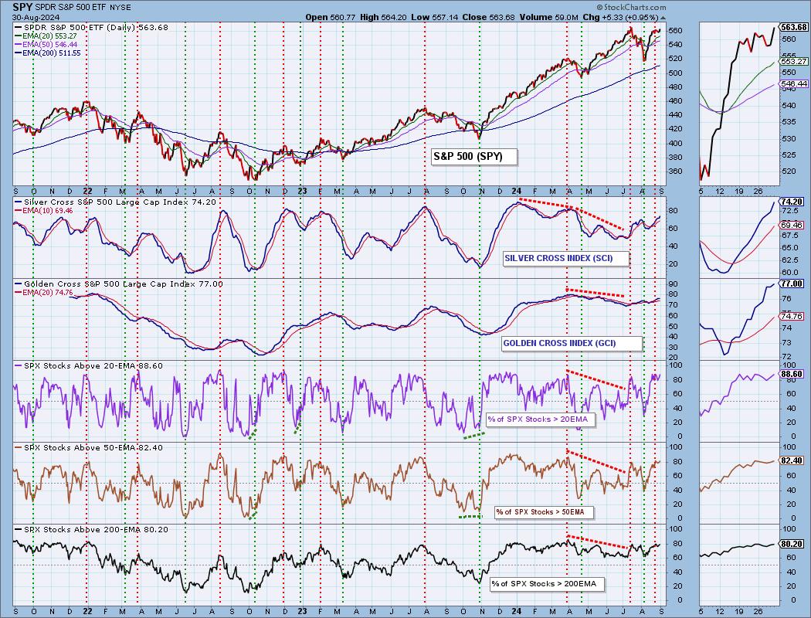Click the 'SPX Stocks Above 20-EMA 88.60' legend

pos(89,365)
